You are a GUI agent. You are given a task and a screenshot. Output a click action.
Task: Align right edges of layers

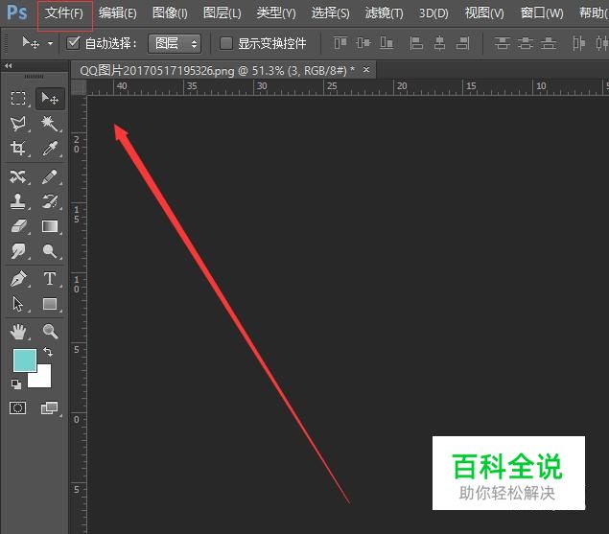pos(463,43)
